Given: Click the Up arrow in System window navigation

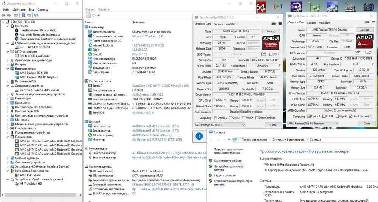Looking at the screenshot, I should click(x=229, y=140).
